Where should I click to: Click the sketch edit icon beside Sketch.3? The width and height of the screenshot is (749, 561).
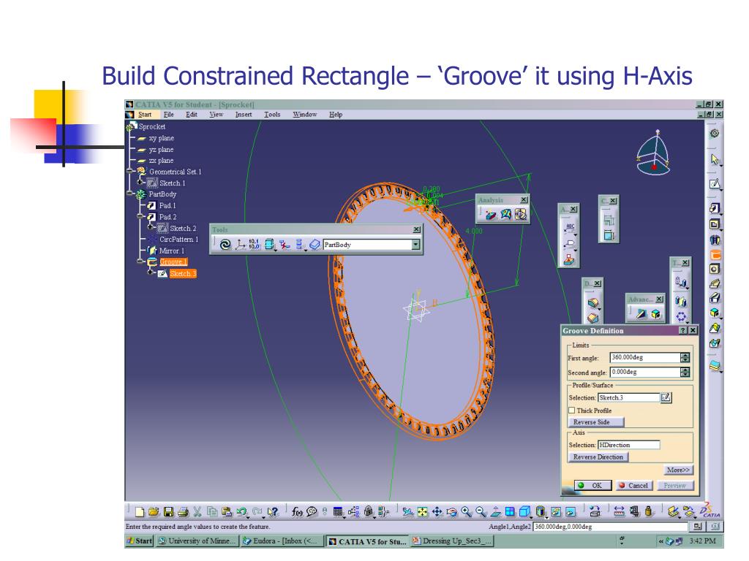pyautogui.click(x=666, y=397)
